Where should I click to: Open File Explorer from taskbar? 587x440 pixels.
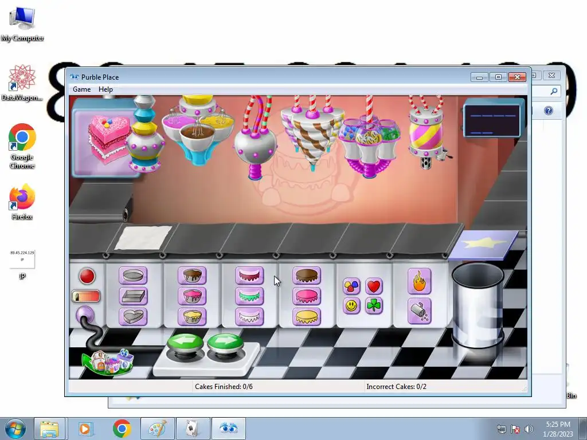tap(49, 429)
